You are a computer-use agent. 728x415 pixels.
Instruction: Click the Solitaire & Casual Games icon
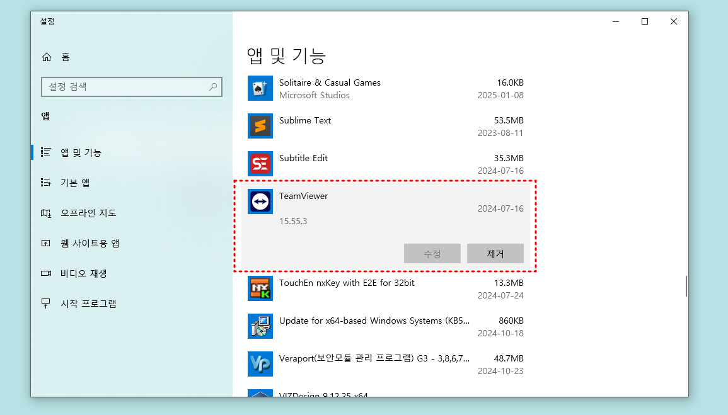(260, 88)
